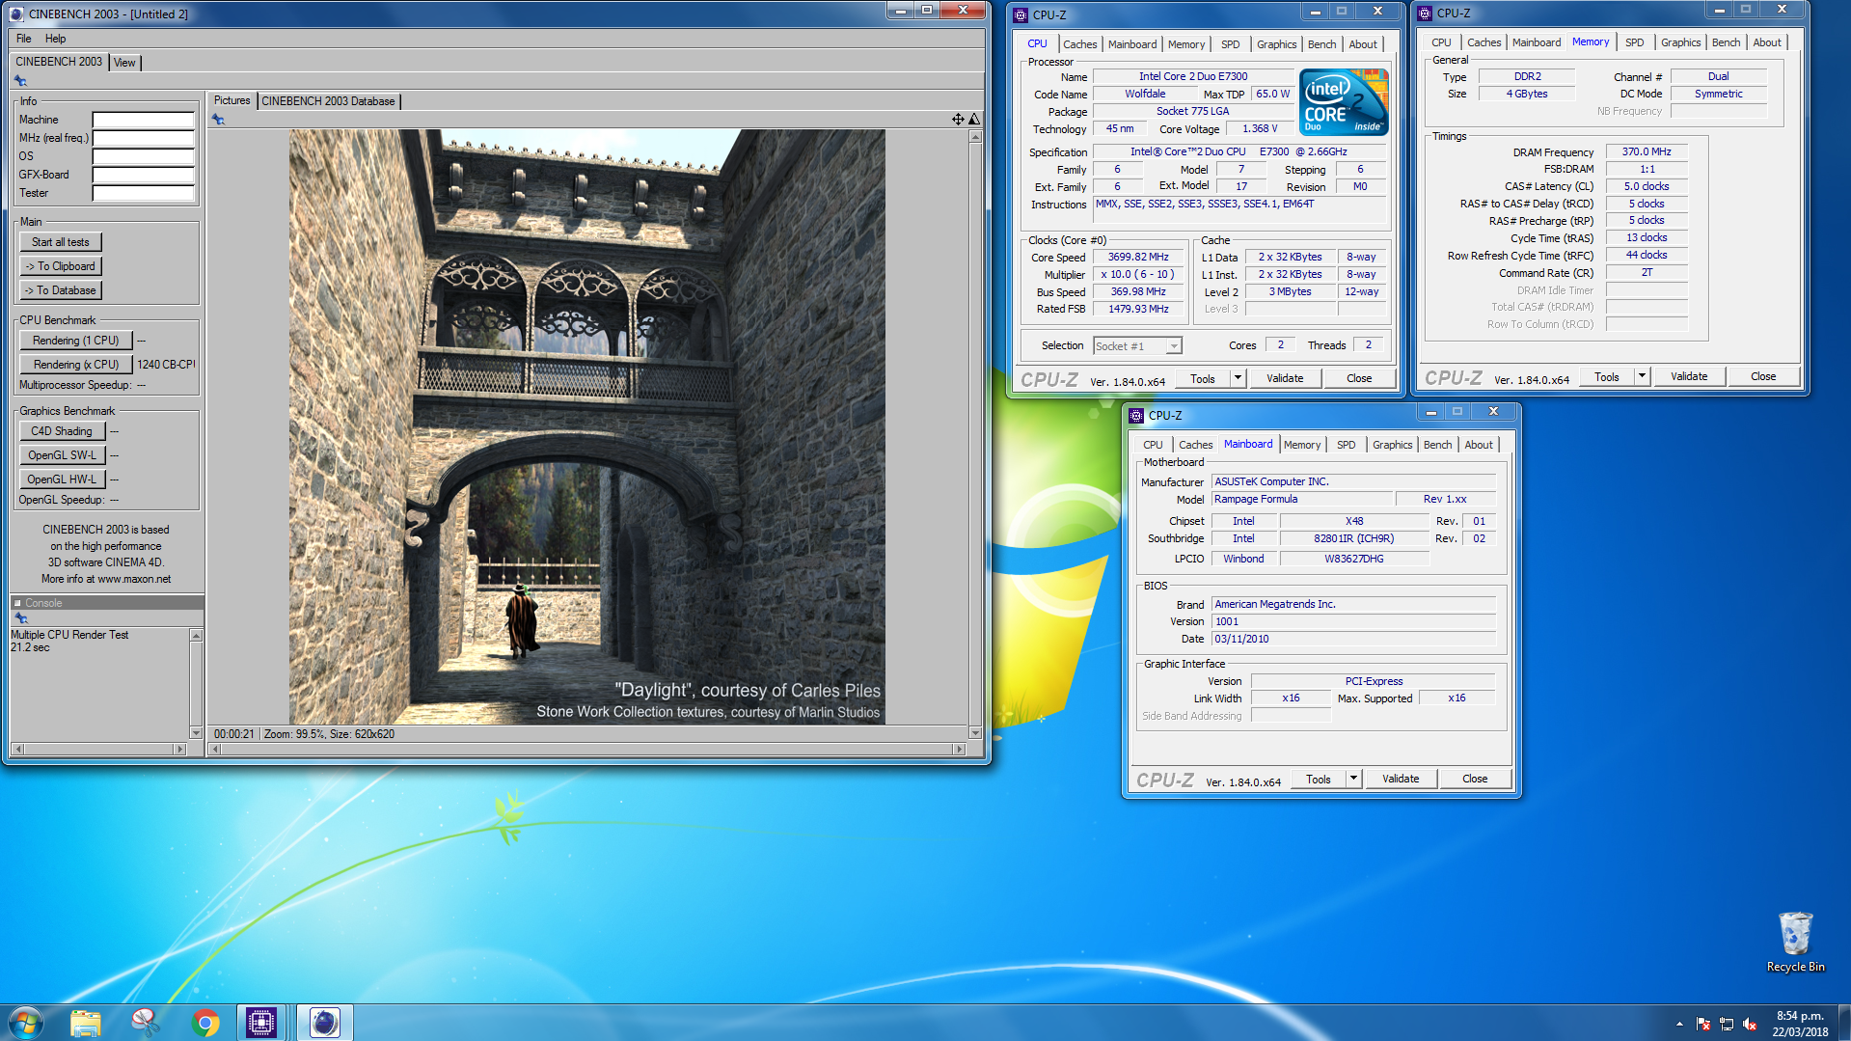Image resolution: width=1851 pixels, height=1041 pixels.
Task: Click the CPU-Z Mainboard window title icon
Action: click(1136, 415)
